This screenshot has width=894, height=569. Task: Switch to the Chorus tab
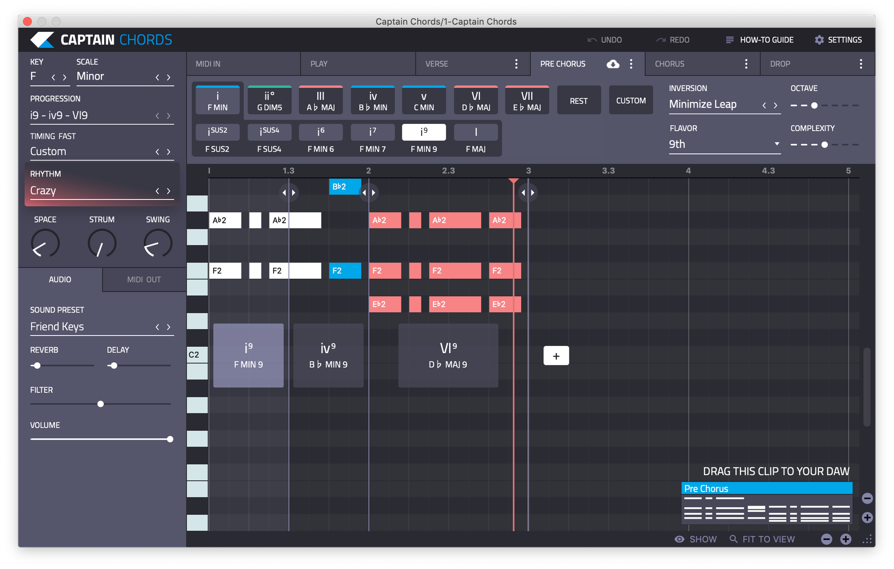coord(670,64)
